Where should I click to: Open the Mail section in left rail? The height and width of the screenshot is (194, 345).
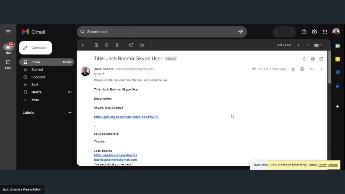pyautogui.click(x=8, y=49)
